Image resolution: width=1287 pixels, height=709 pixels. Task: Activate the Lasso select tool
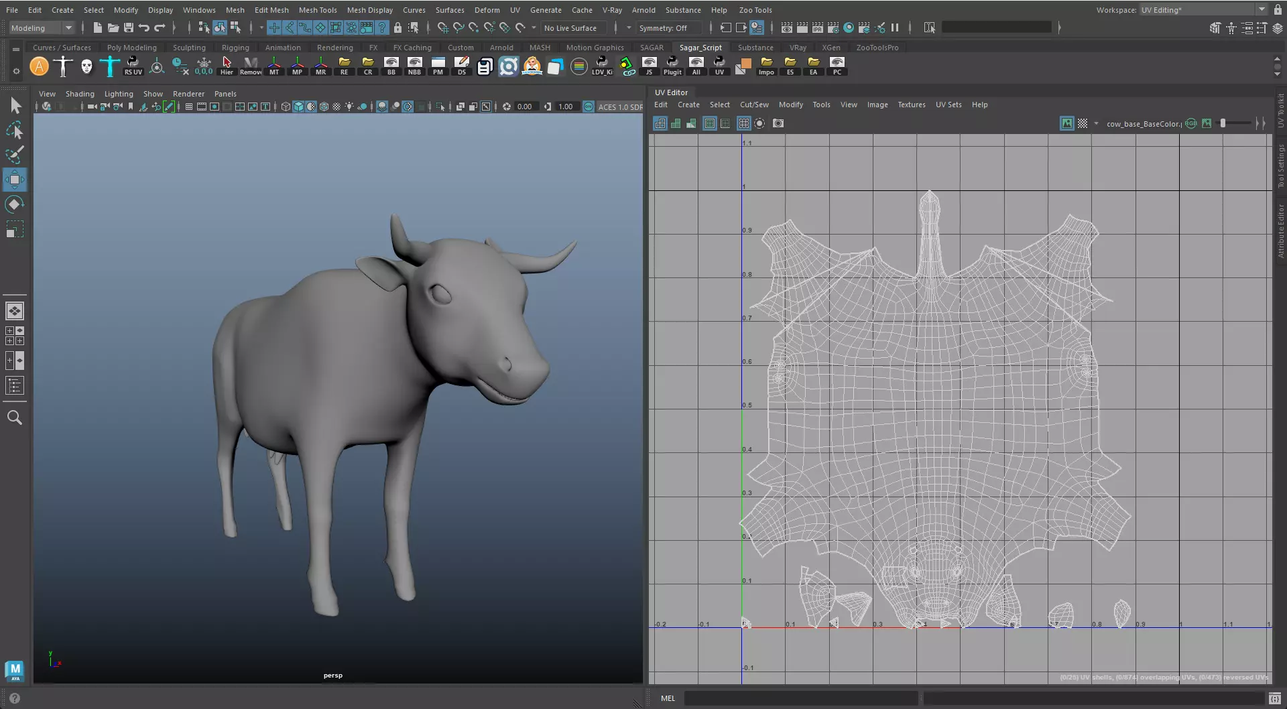coord(15,130)
